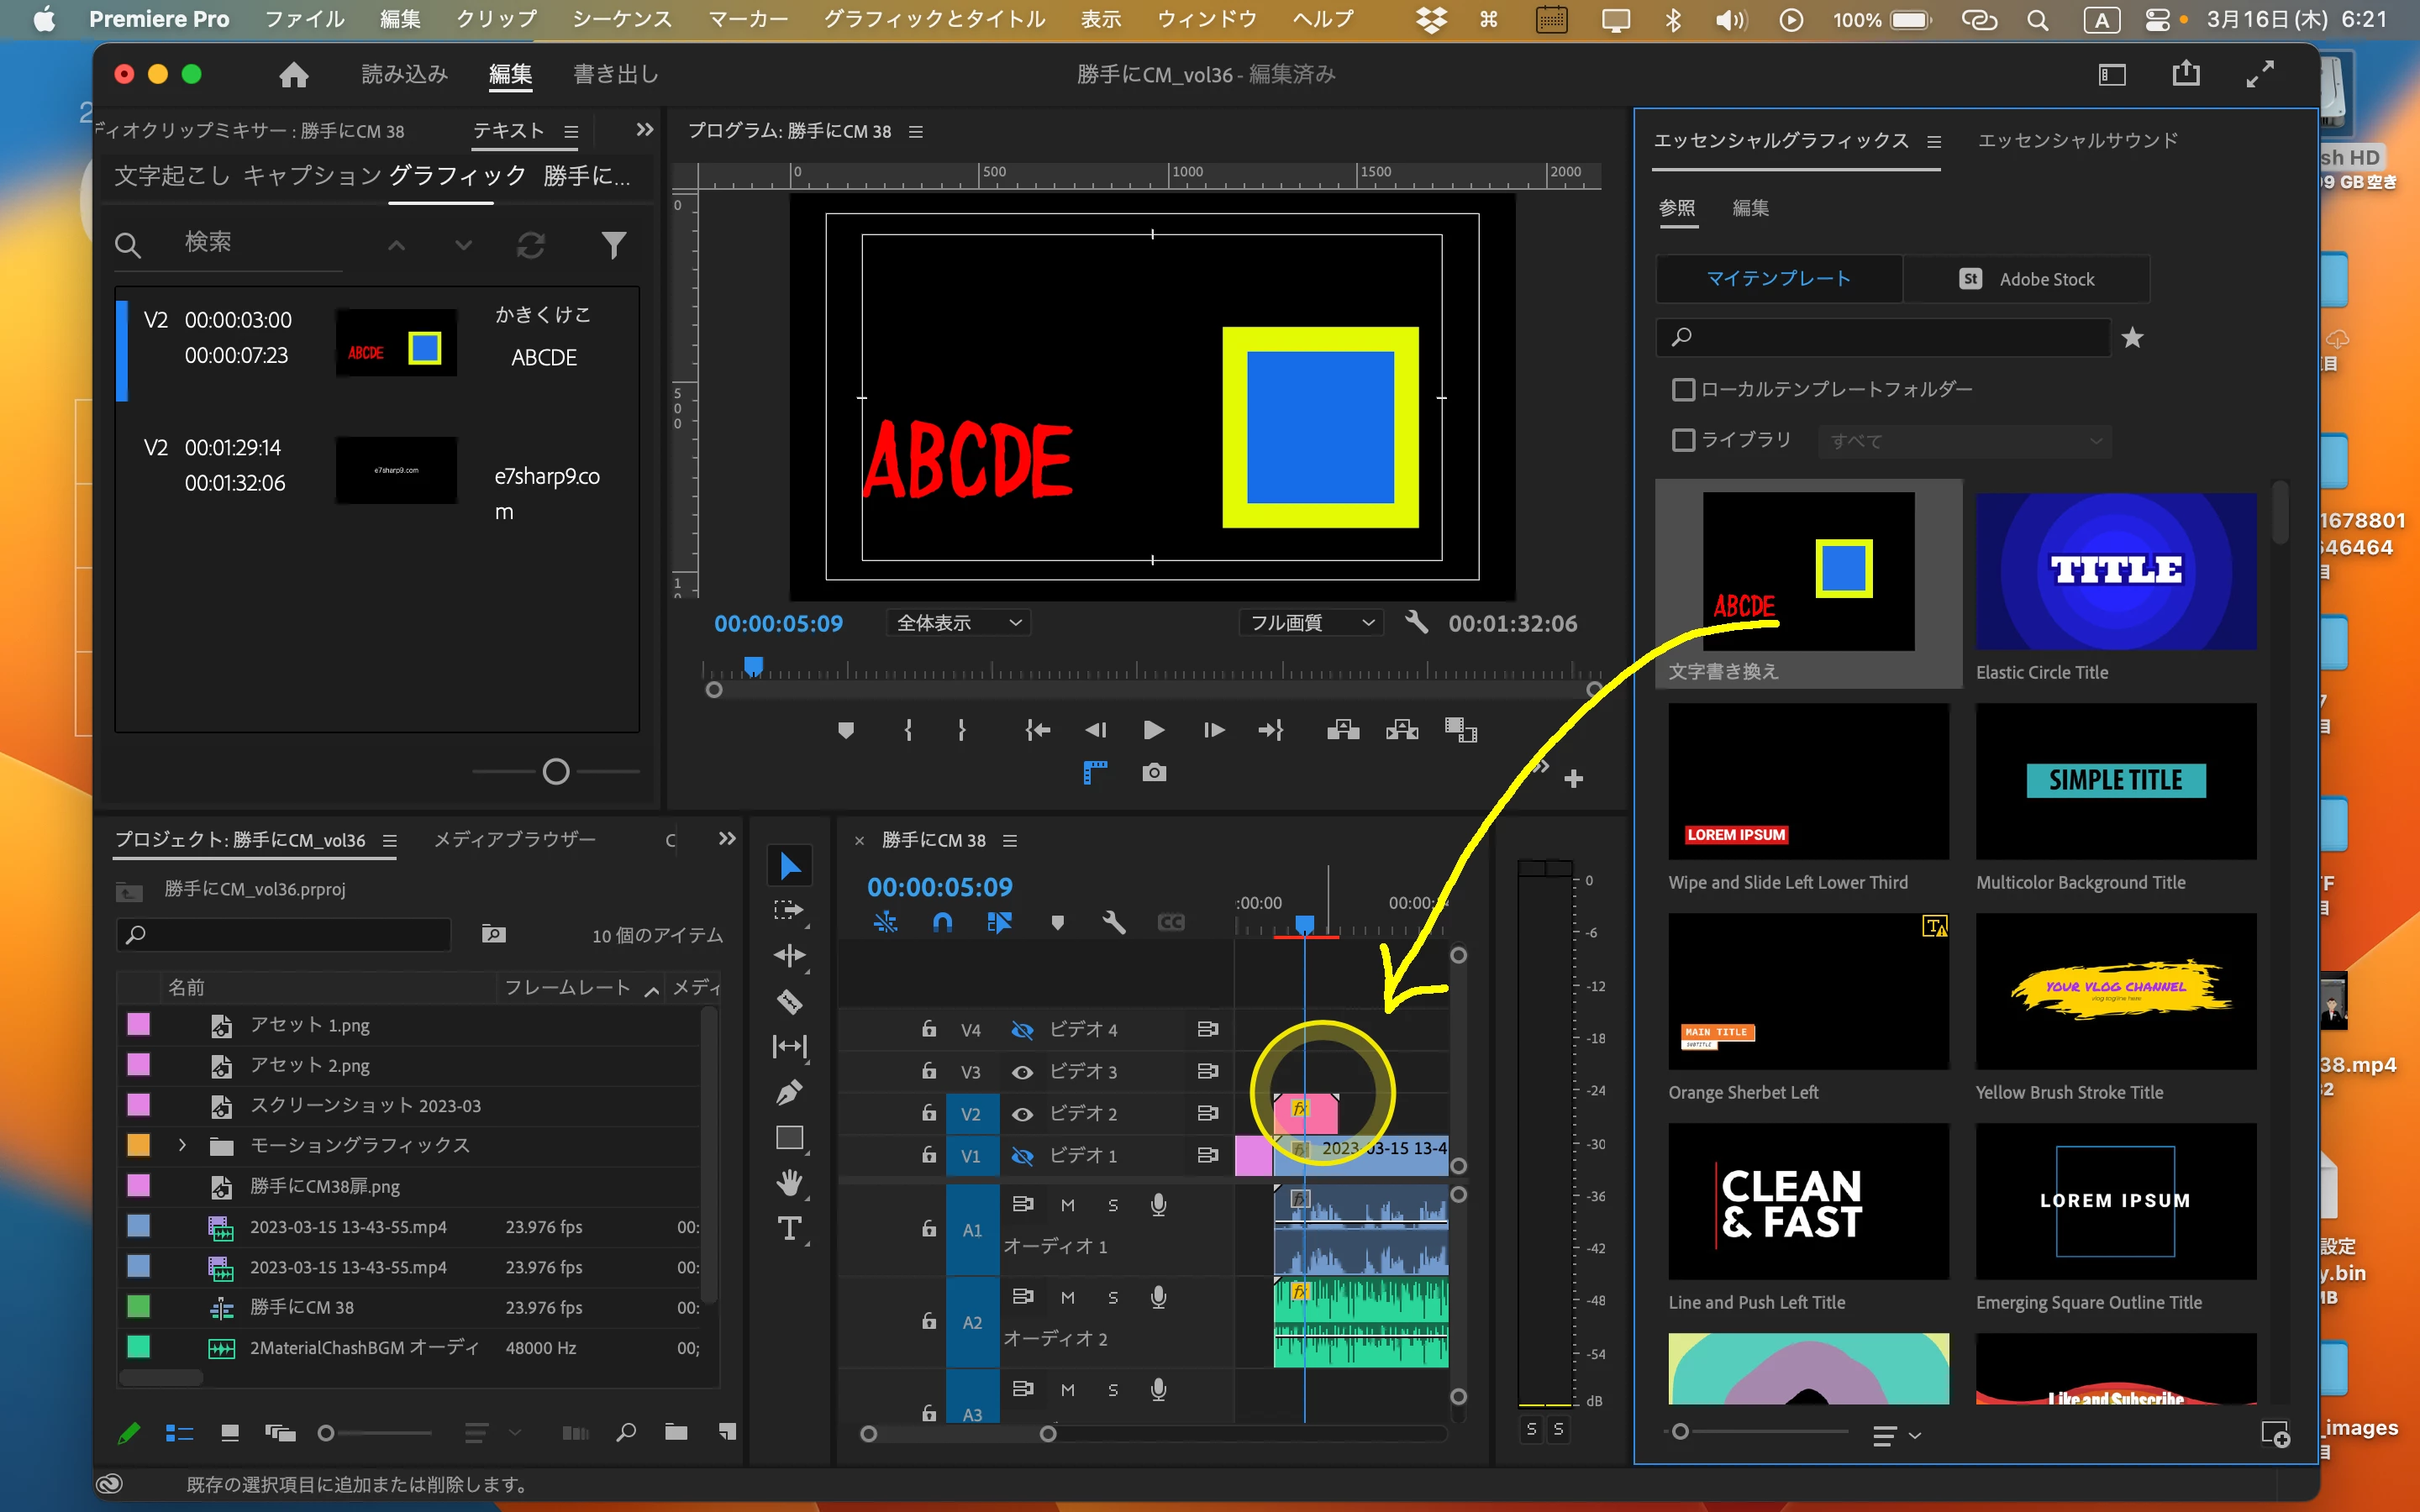Open the シーケンス menu

click(621, 19)
